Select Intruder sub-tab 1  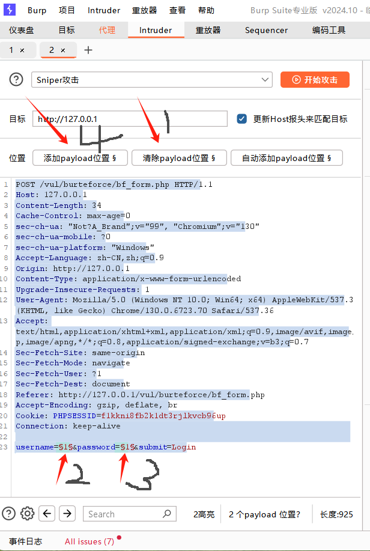(11, 50)
